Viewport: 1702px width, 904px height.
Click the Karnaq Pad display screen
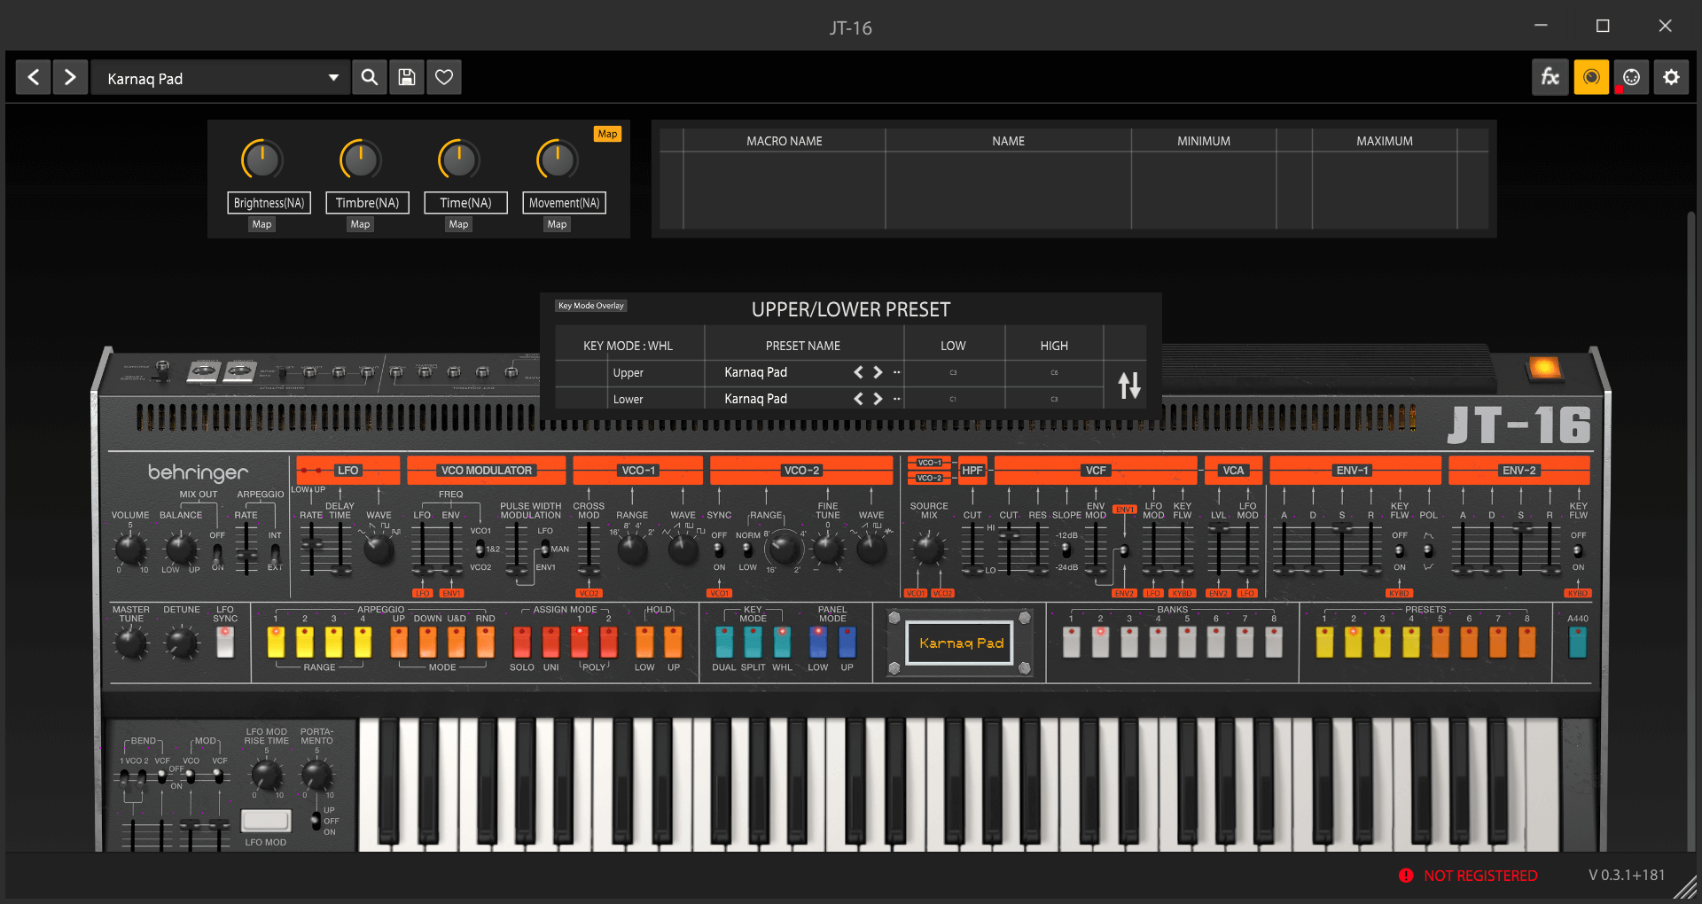(961, 643)
